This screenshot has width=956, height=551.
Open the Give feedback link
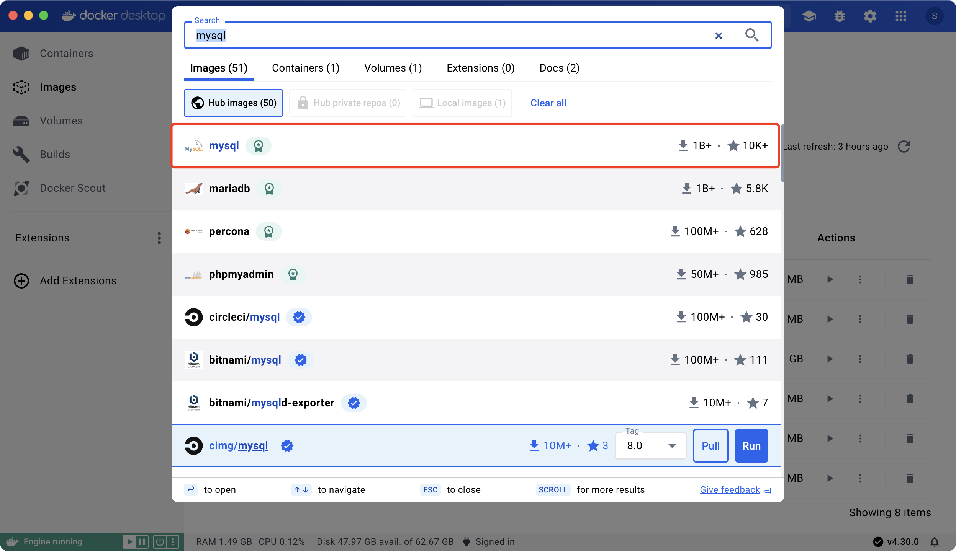tap(735, 490)
